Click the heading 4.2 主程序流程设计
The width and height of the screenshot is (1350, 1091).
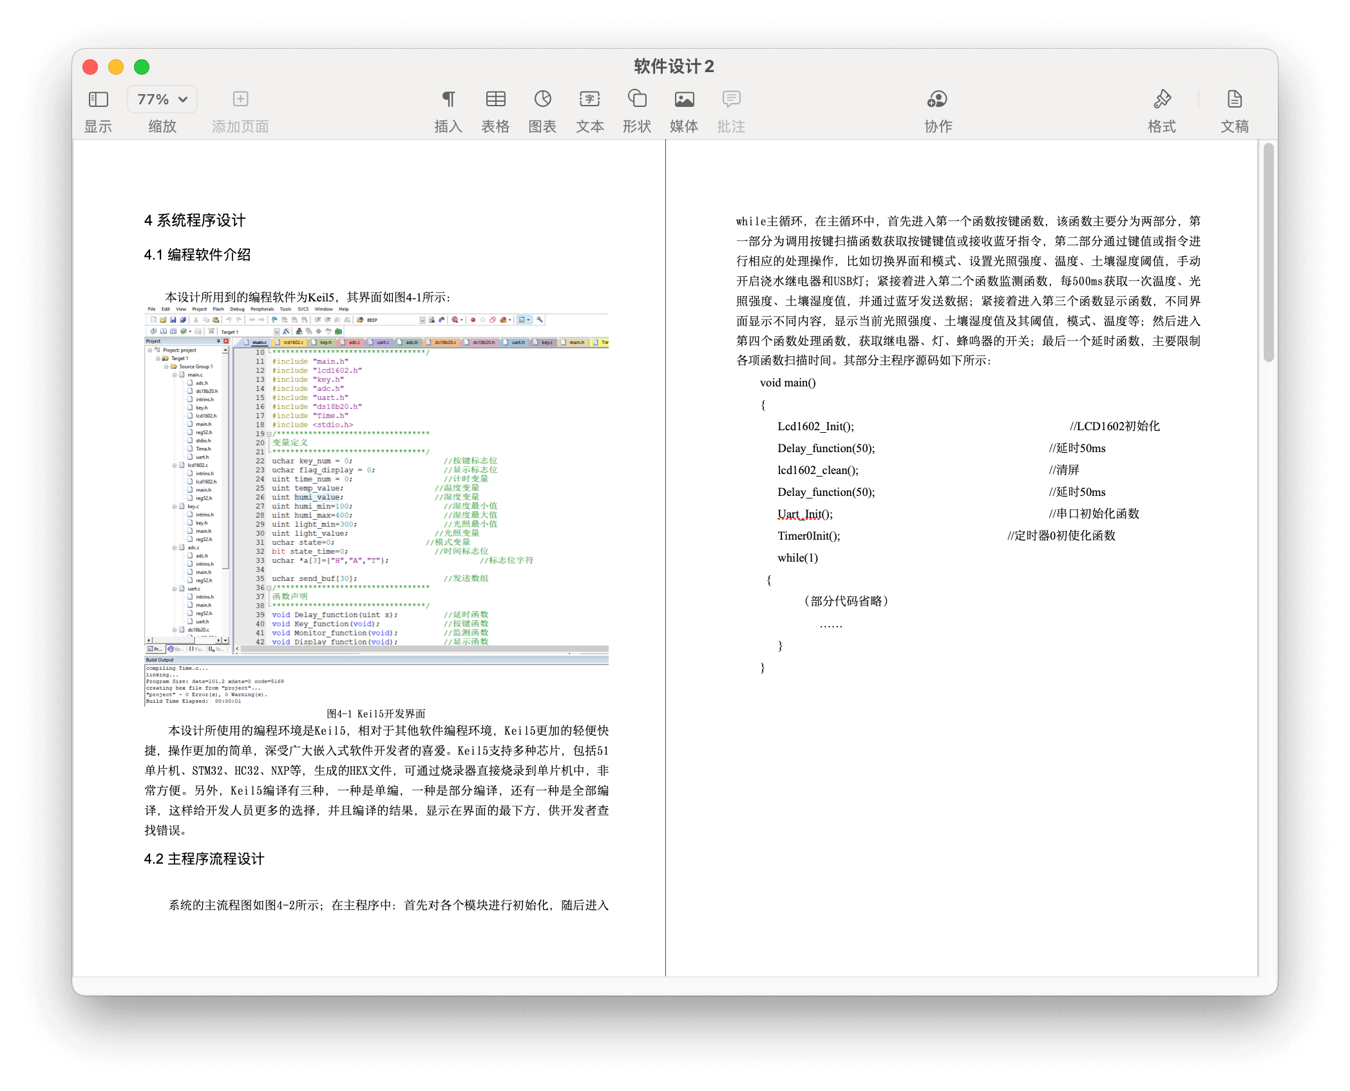pos(204,859)
